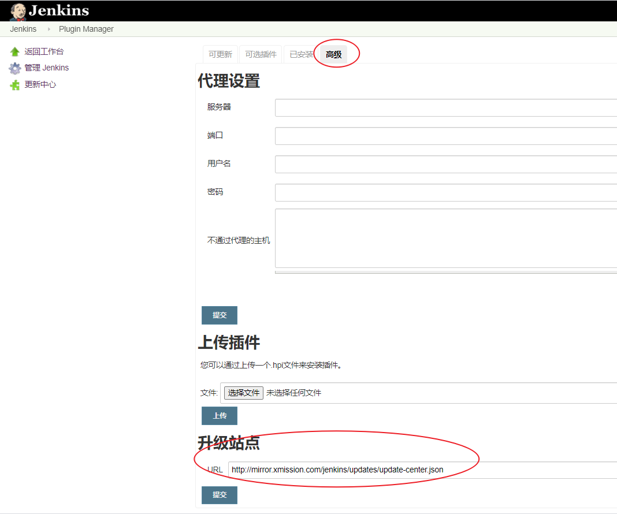Switch to the 可选插件 tab

(261, 54)
